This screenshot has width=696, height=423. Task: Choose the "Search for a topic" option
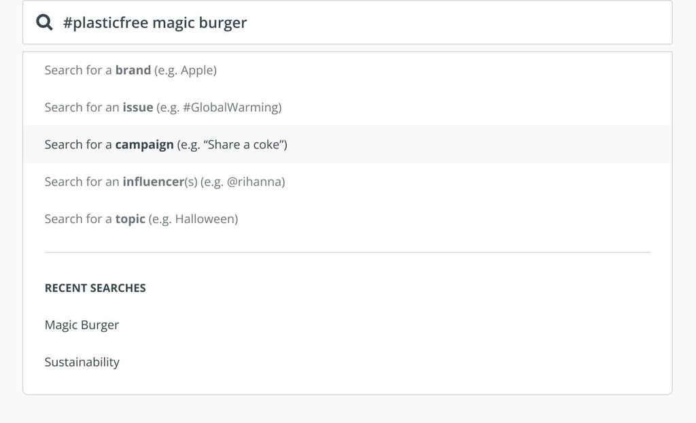tap(141, 219)
